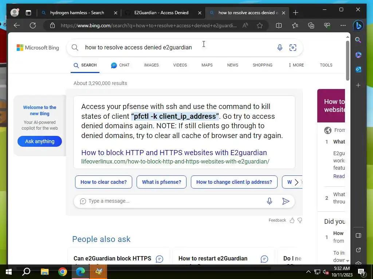This screenshot has width=373, height=279.
Task: Open the TOOLS search options
Action: 326,65
